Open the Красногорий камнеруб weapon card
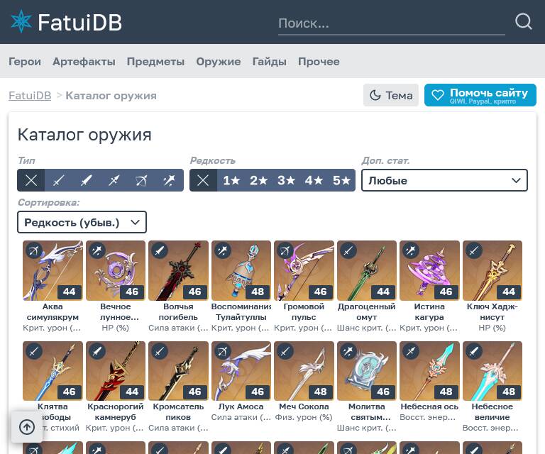Viewport: 545px width, 454px height. (116, 387)
